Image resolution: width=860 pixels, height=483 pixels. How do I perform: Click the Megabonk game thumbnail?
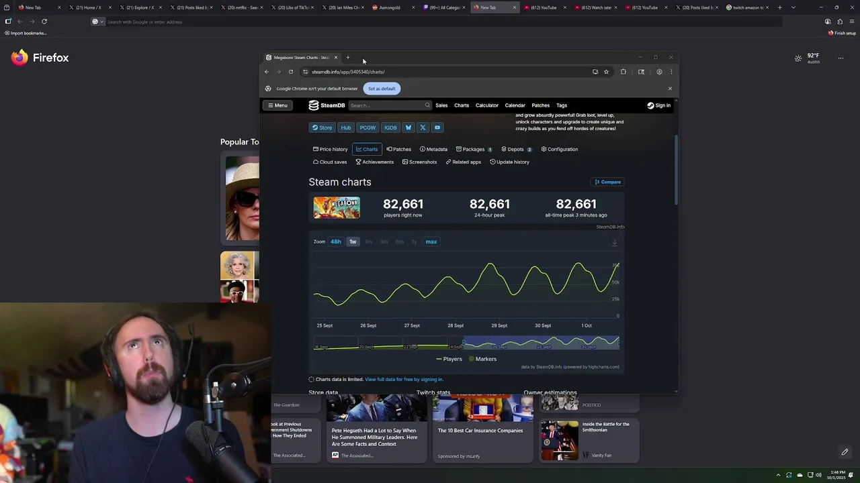pos(337,208)
